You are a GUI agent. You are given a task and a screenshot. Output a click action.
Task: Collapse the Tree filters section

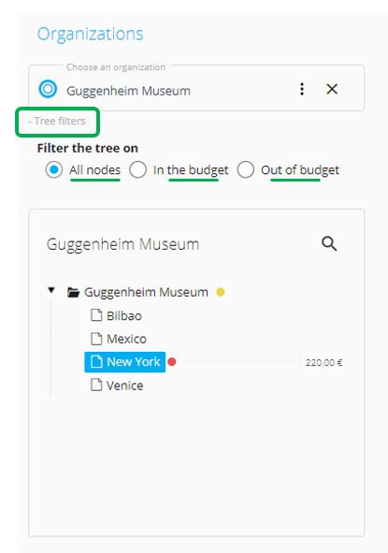(x=57, y=122)
